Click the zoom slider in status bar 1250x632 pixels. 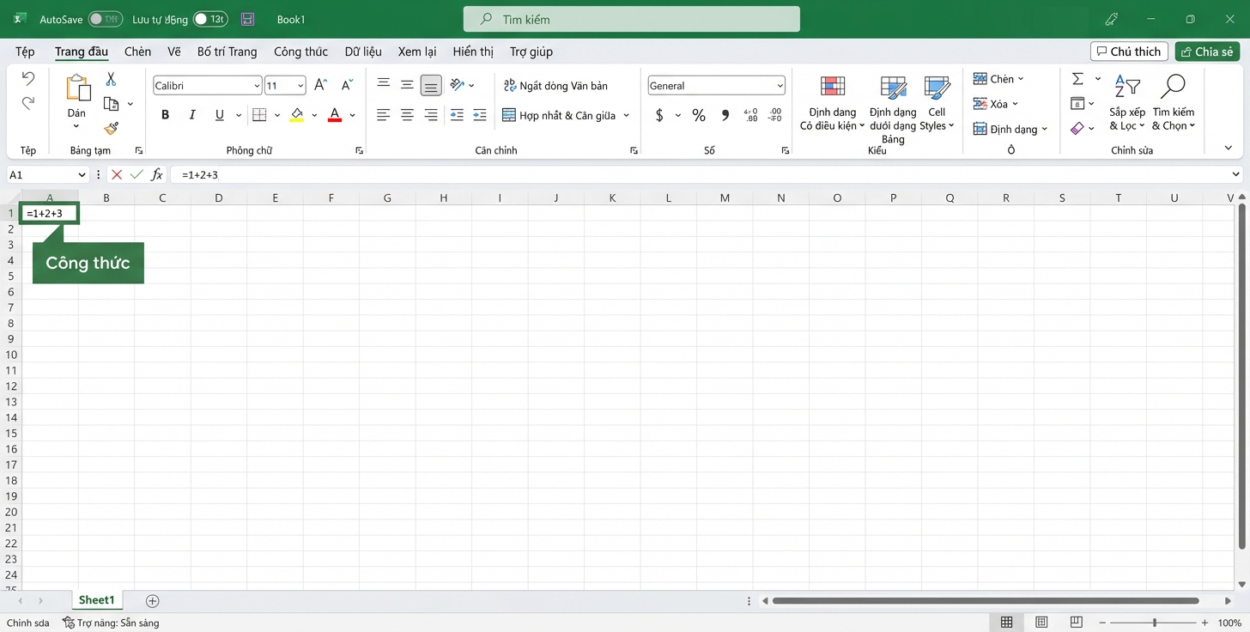pos(1155,623)
